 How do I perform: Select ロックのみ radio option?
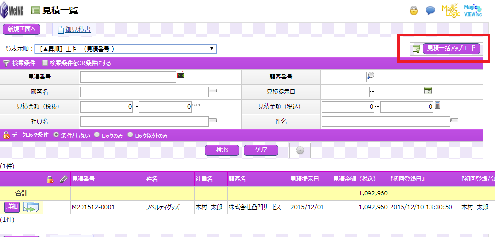tap(97, 135)
